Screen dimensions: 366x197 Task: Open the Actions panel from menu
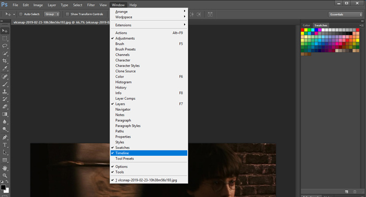click(x=148, y=33)
